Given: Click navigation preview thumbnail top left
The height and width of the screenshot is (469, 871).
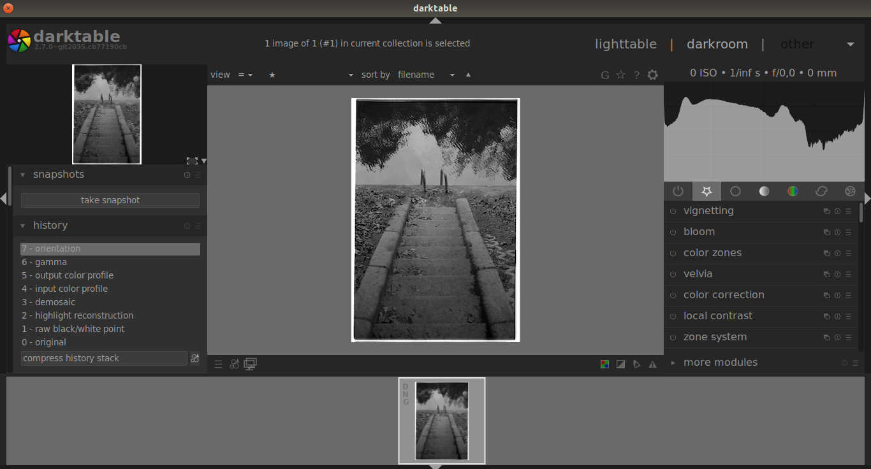Looking at the screenshot, I should coord(106,115).
